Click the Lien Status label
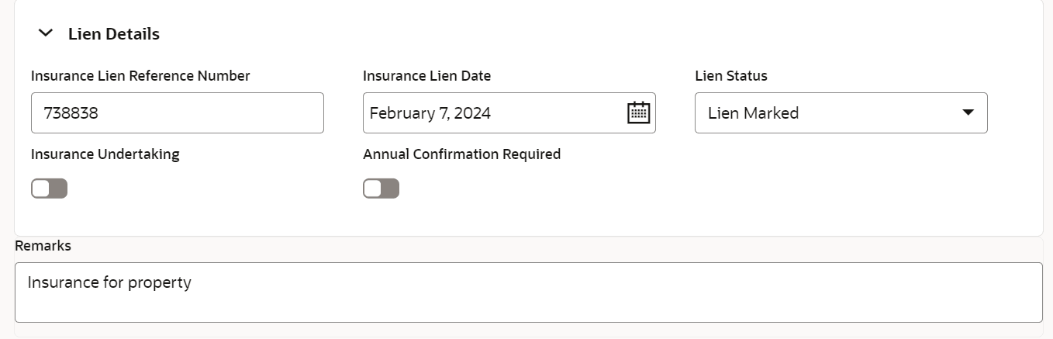 pyautogui.click(x=730, y=76)
